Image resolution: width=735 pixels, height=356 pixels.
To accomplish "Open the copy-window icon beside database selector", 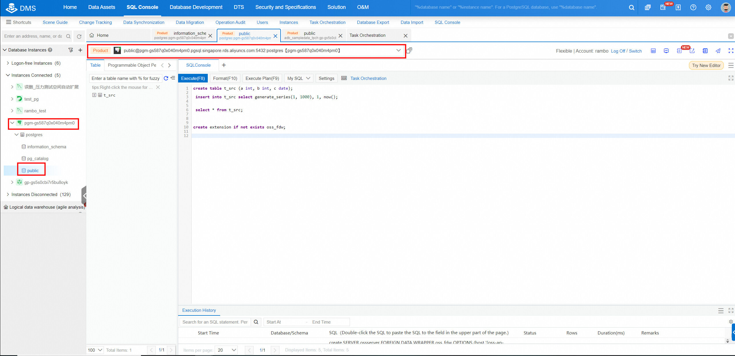I will (x=409, y=51).
